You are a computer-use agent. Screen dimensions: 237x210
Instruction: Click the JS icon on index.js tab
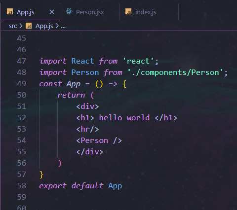[x=128, y=12]
